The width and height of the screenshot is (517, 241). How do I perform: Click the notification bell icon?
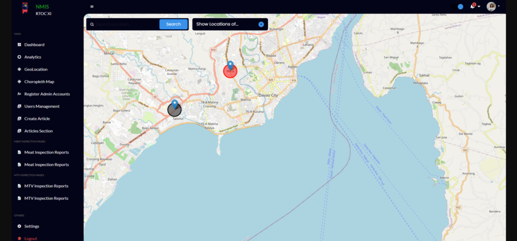[x=473, y=6]
